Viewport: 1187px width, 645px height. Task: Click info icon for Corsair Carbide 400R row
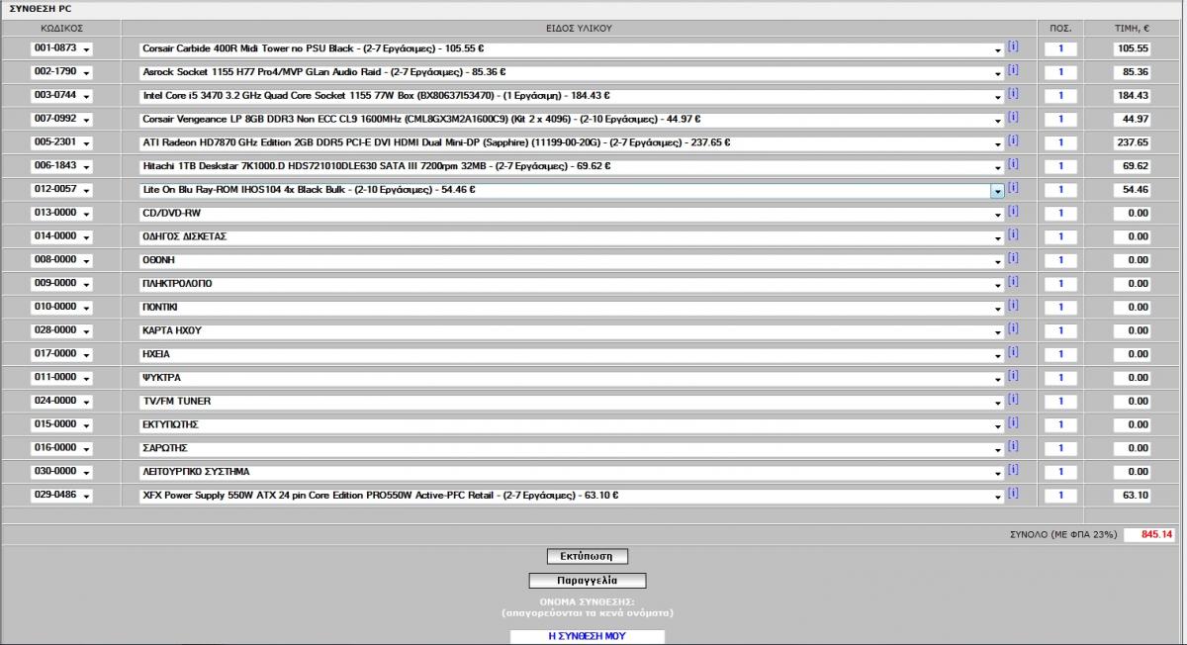[x=1013, y=46]
